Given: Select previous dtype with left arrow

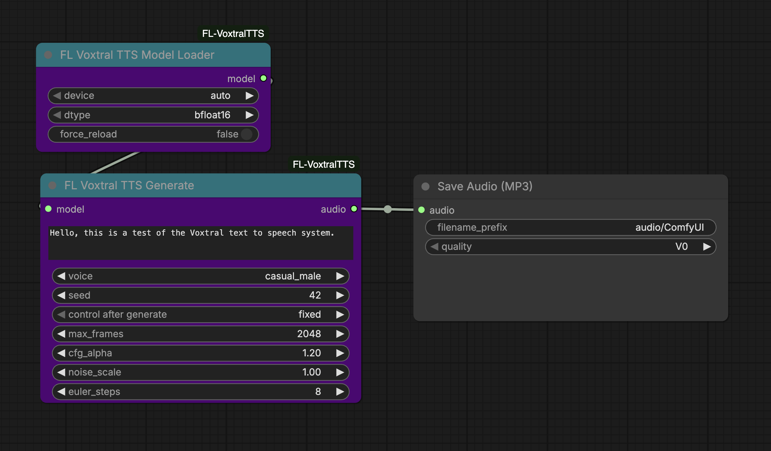Looking at the screenshot, I should [x=57, y=115].
